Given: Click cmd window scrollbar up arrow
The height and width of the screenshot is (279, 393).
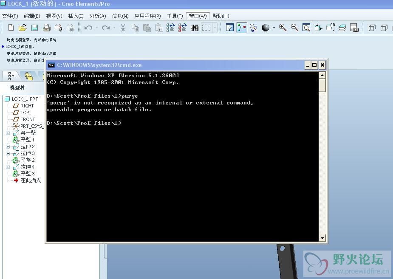Looking at the screenshot, I should 322,75.
